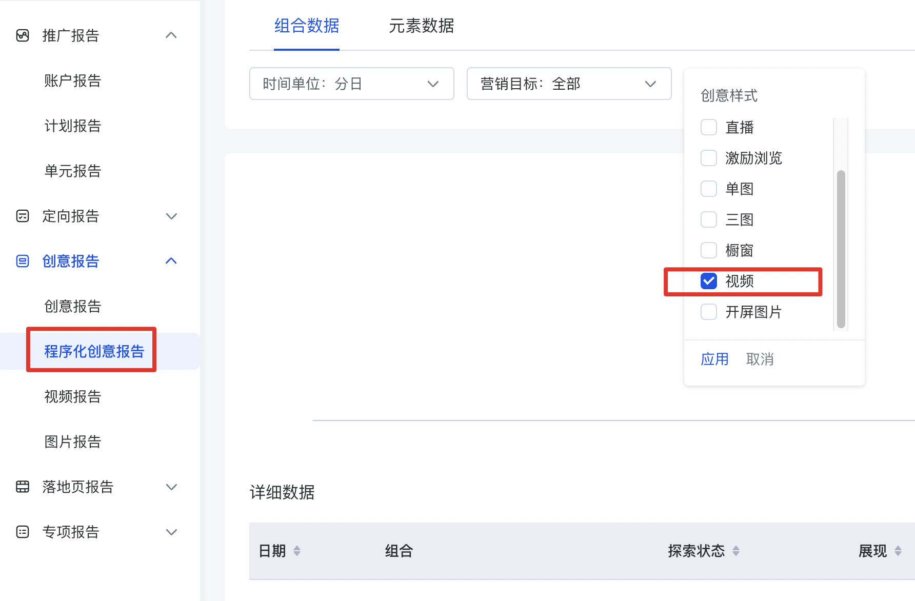This screenshot has width=915, height=601.
Task: Open the 营销目标 dropdown
Action: coord(569,84)
